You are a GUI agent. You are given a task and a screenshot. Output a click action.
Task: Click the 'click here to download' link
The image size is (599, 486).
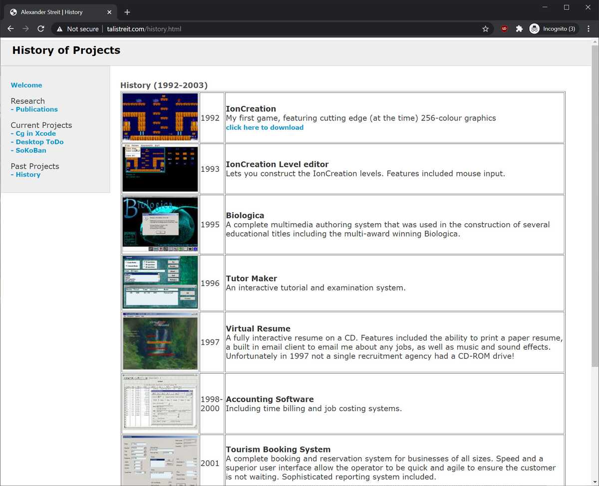pos(265,127)
